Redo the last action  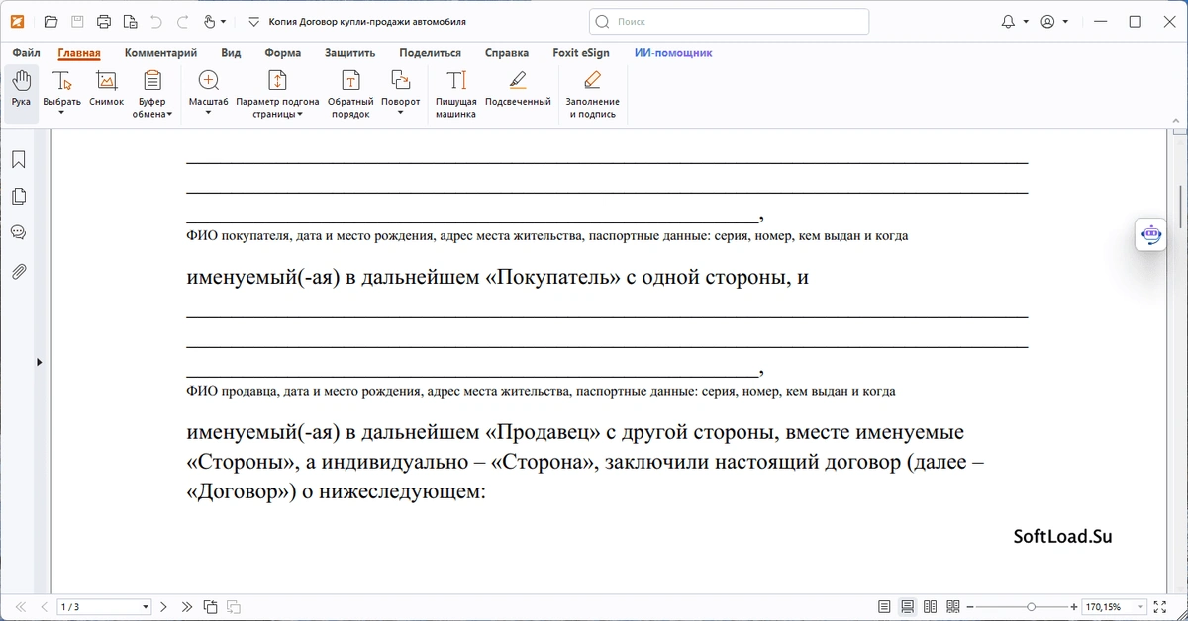tap(181, 21)
